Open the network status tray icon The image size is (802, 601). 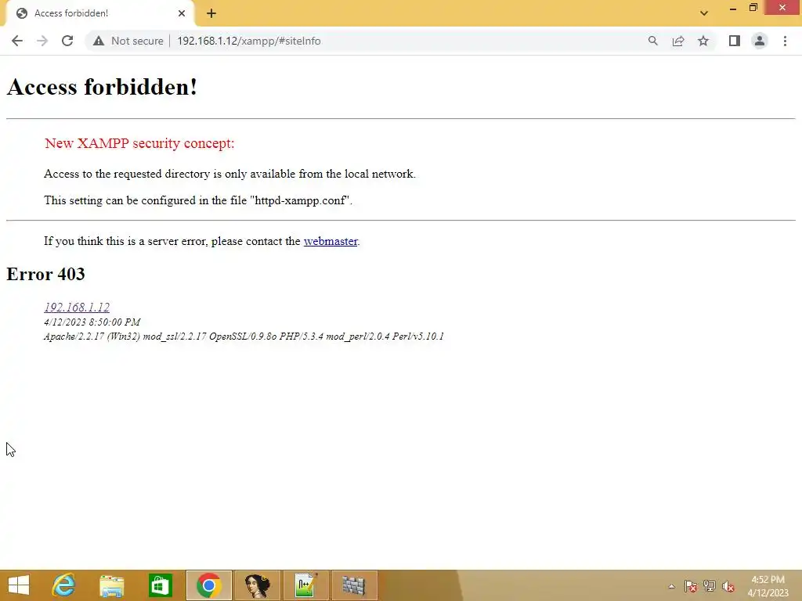[710, 586]
